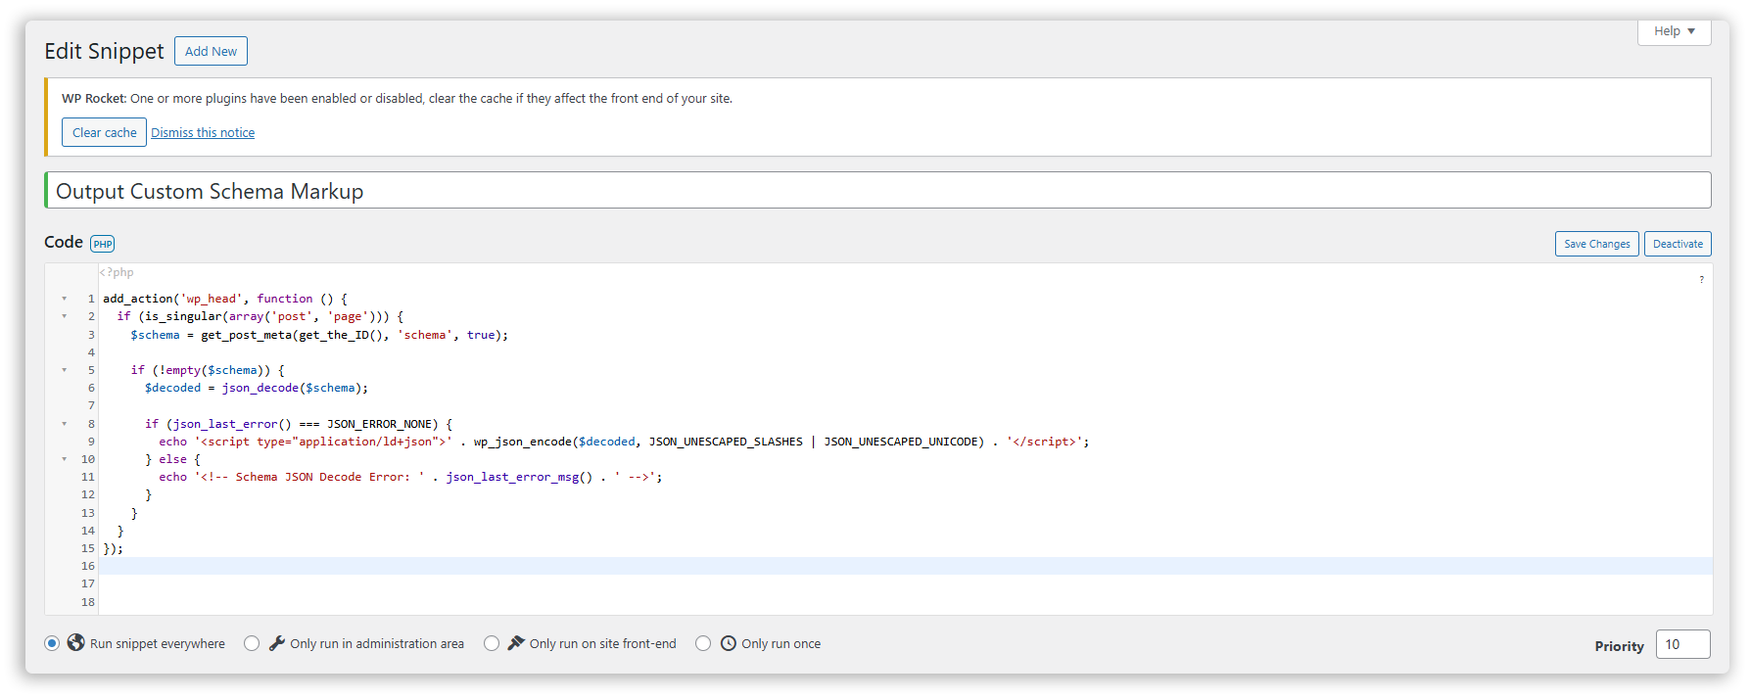The image size is (1750, 699).
Task: Click the wrench icon for administration area
Action: click(x=277, y=643)
